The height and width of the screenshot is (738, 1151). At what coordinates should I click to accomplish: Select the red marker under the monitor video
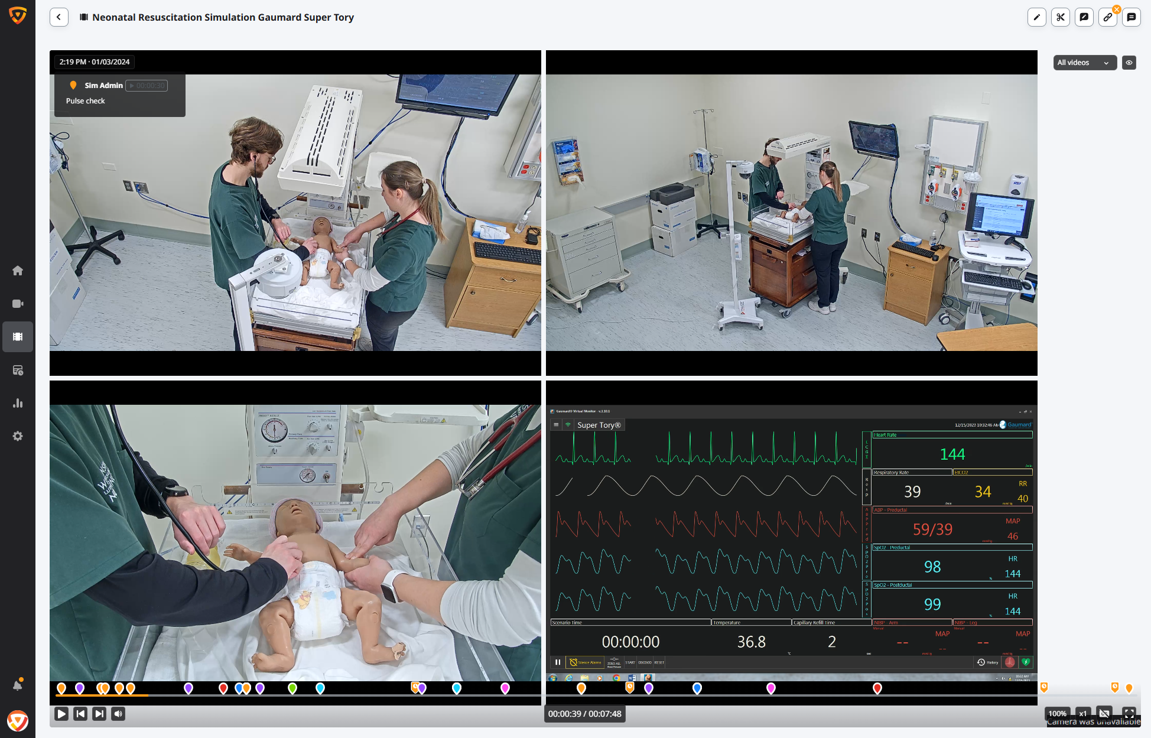[x=877, y=688]
